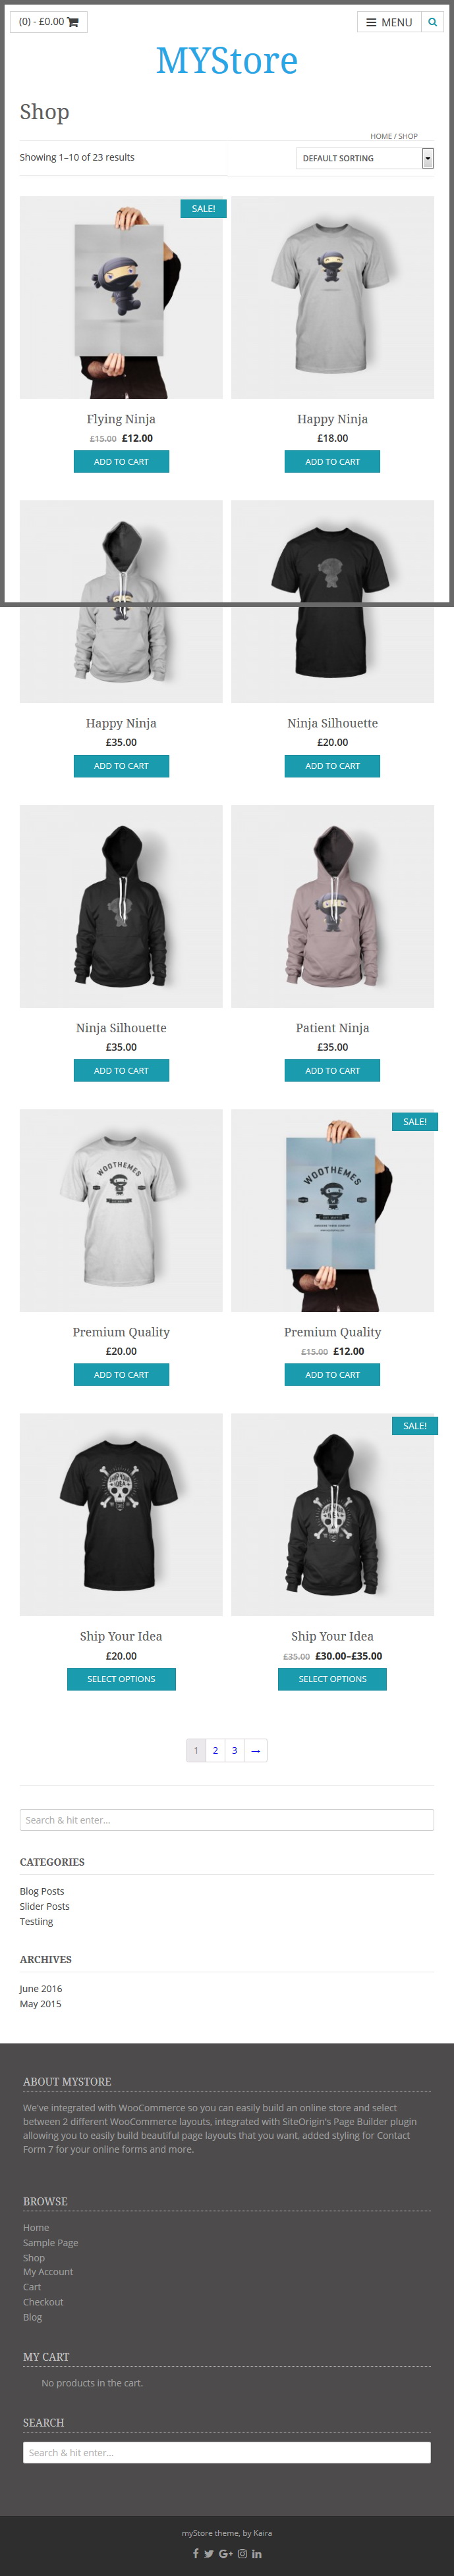Expand the Default Sorting dropdown
The width and height of the screenshot is (454, 2576).
click(x=365, y=158)
